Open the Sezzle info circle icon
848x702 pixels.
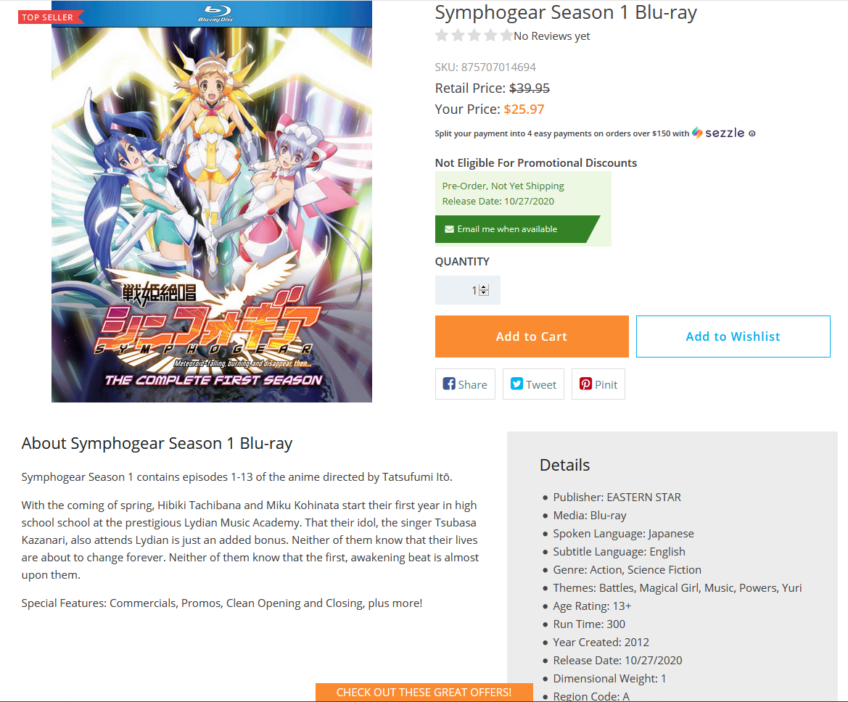(752, 133)
